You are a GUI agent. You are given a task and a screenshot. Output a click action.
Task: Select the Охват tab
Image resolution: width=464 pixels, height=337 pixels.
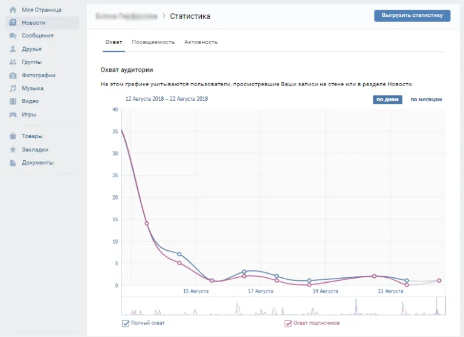click(x=114, y=42)
